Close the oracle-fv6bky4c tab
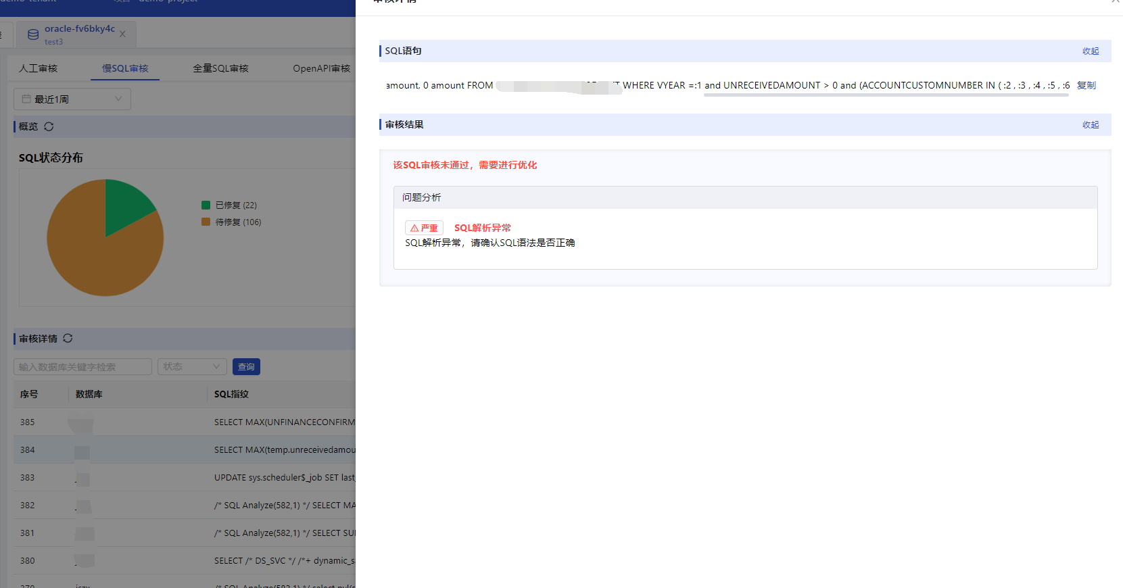The height and width of the screenshot is (588, 1123). point(122,34)
